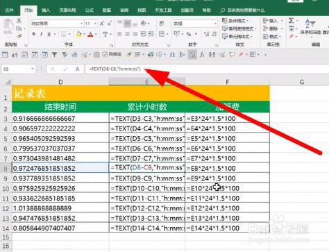Click the Fill down icon in editing group
Image resolution: width=329 pixels, height=252 pixels.
tap(291, 28)
